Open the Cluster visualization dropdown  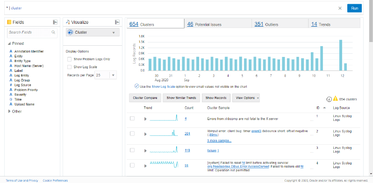click(x=93, y=32)
